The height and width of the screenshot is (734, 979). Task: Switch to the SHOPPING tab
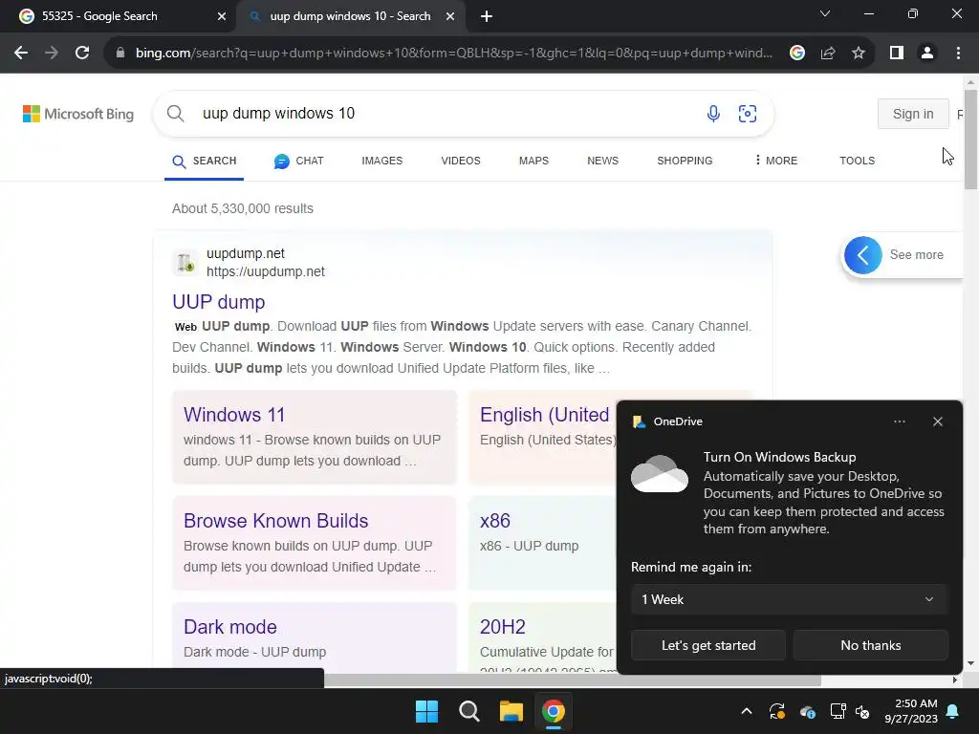tap(685, 161)
